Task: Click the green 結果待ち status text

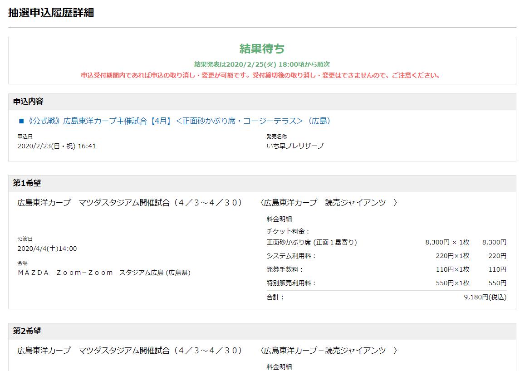Action: 262,49
